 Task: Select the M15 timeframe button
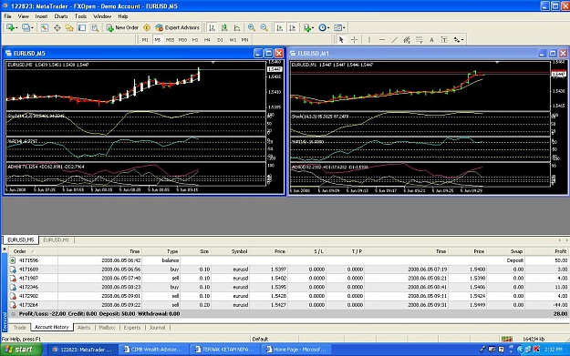tap(170, 40)
